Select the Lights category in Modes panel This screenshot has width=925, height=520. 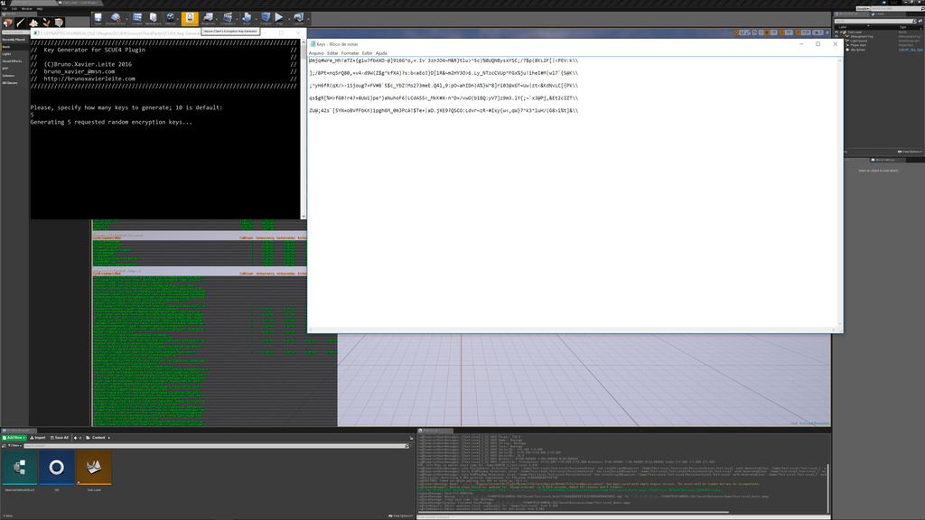tap(7, 53)
